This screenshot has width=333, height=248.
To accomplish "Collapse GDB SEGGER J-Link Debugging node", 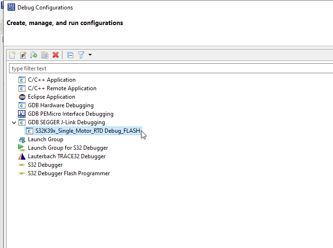I will point(13,122).
